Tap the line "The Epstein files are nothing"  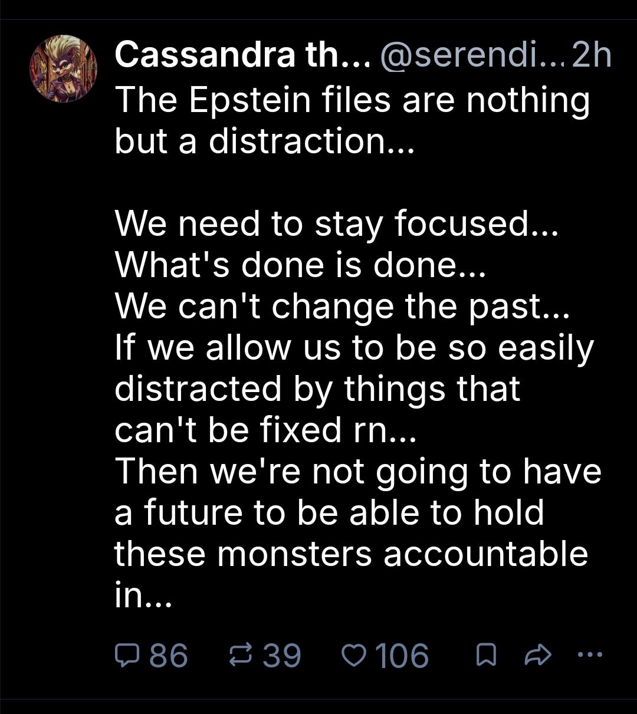[x=352, y=100]
